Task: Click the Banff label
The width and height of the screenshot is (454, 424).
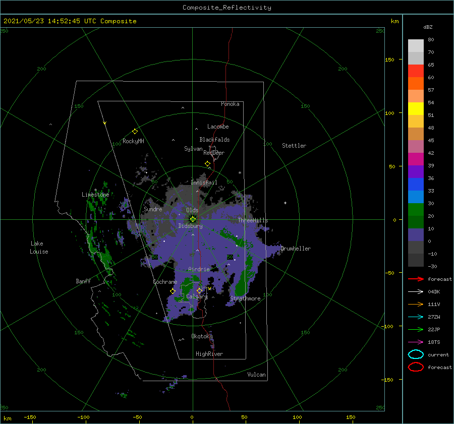Action: click(83, 281)
